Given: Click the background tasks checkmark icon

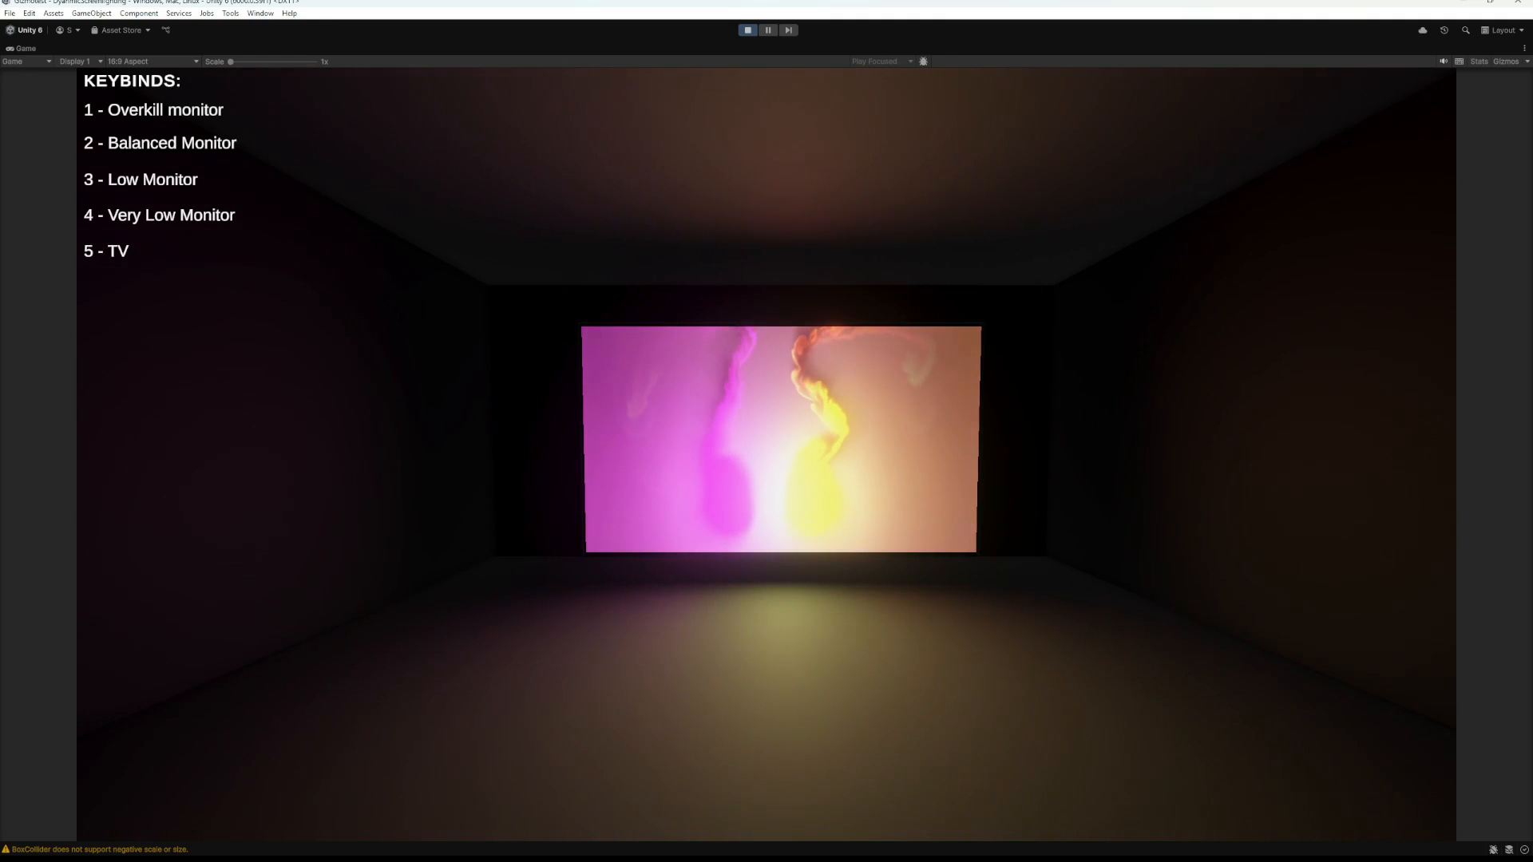Looking at the screenshot, I should (x=1524, y=850).
